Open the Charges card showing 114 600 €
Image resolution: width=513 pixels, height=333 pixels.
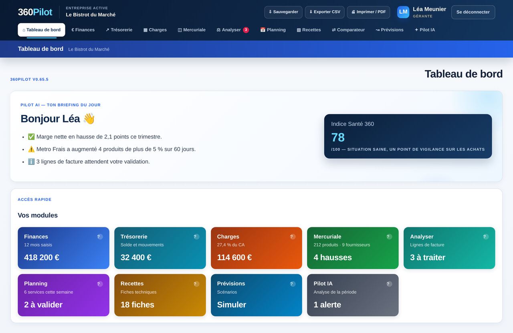(x=256, y=248)
